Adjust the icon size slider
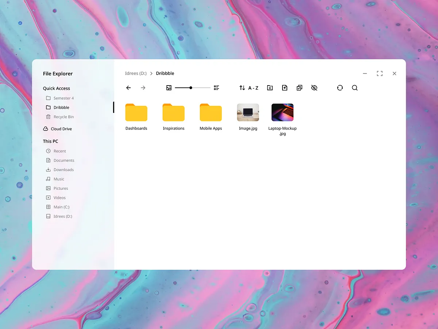This screenshot has height=329, width=438. [191, 88]
